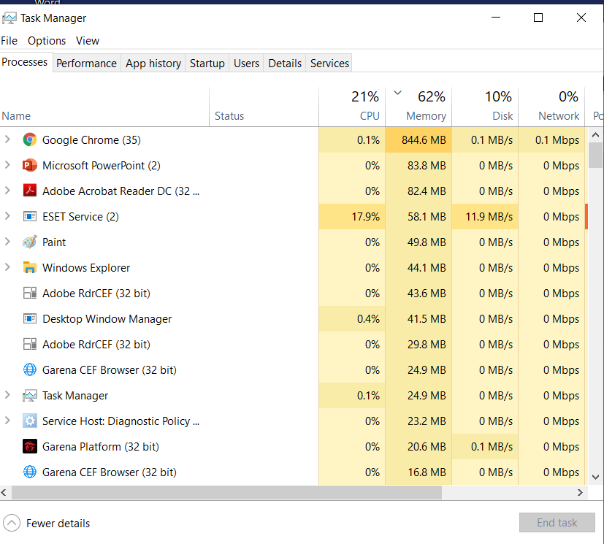Screen dimensions: 604x544
Task: Sort by the Memory column header
Action: (418, 107)
